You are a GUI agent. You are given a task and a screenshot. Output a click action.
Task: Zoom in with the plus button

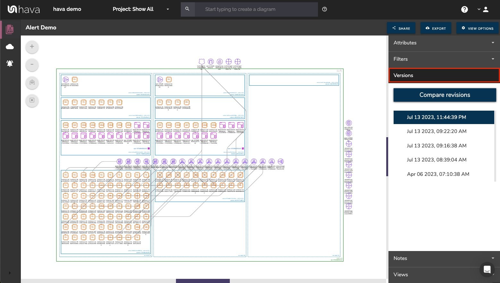tap(32, 46)
